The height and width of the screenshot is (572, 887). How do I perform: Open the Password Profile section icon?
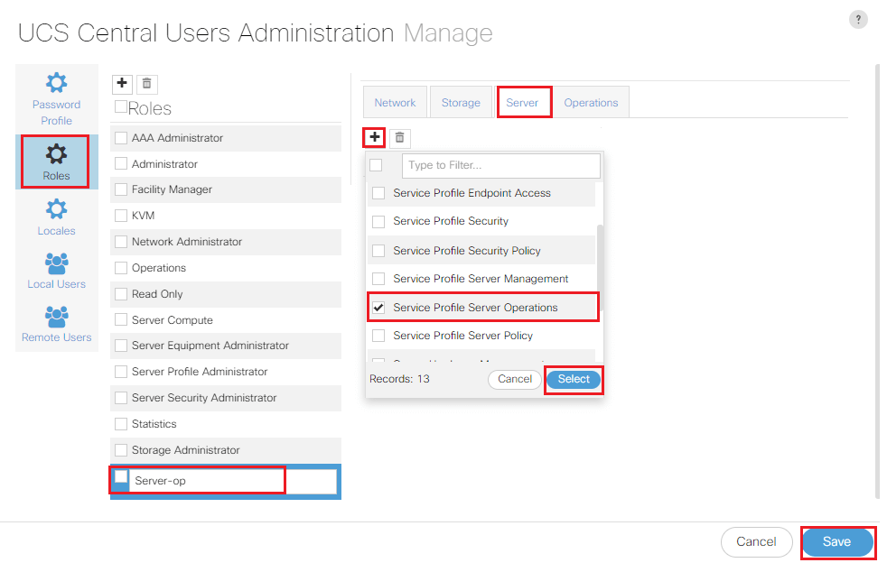click(x=56, y=84)
